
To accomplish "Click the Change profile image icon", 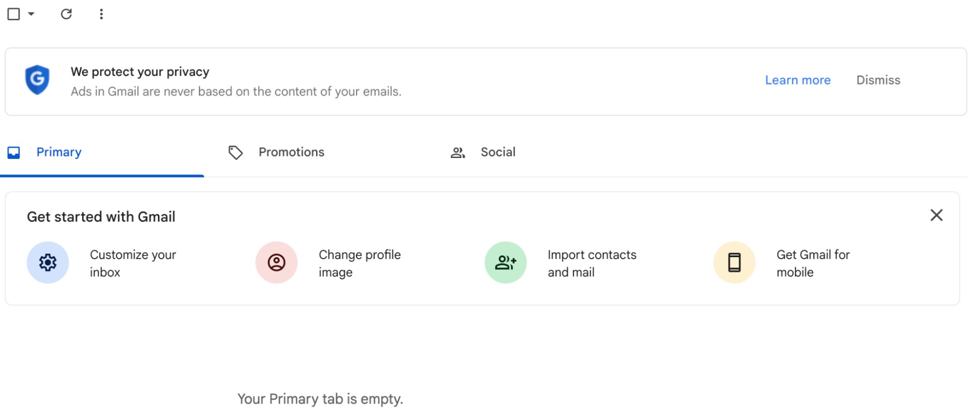I will pyautogui.click(x=276, y=262).
